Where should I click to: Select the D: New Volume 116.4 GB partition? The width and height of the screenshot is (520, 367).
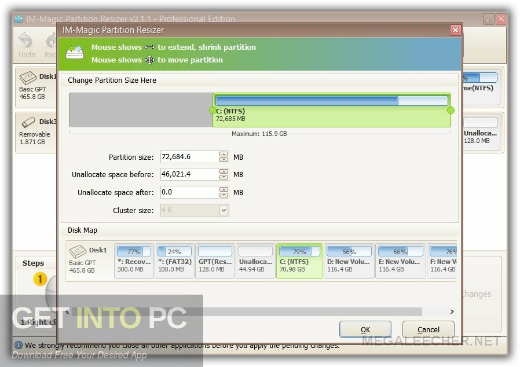(349, 261)
